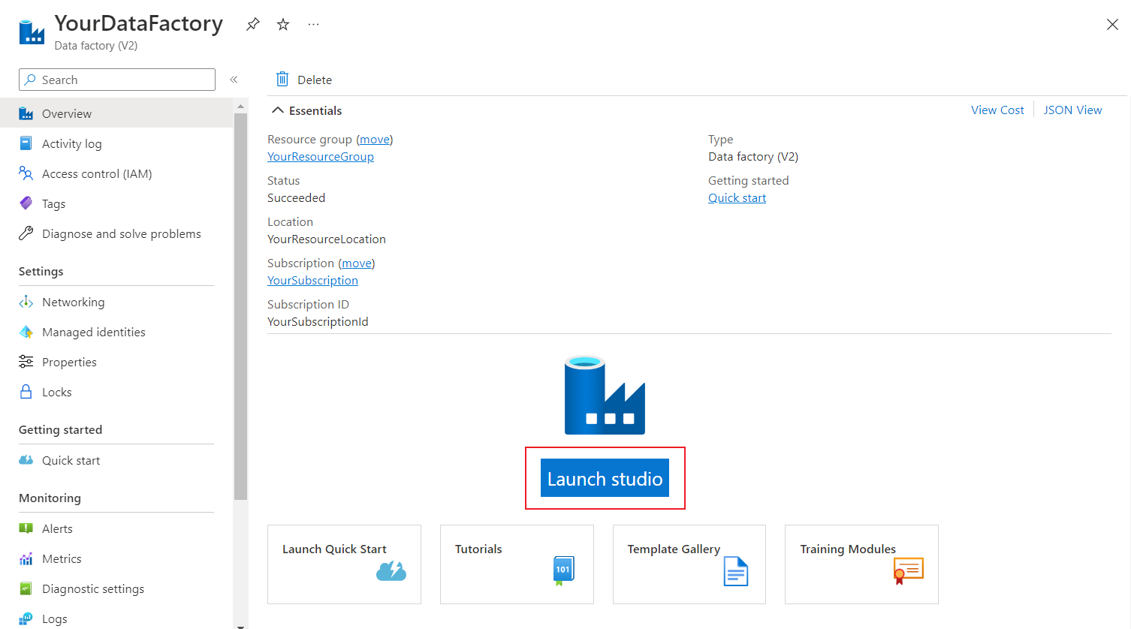Open the Logs page
Image resolution: width=1131 pixels, height=629 pixels.
click(x=51, y=617)
